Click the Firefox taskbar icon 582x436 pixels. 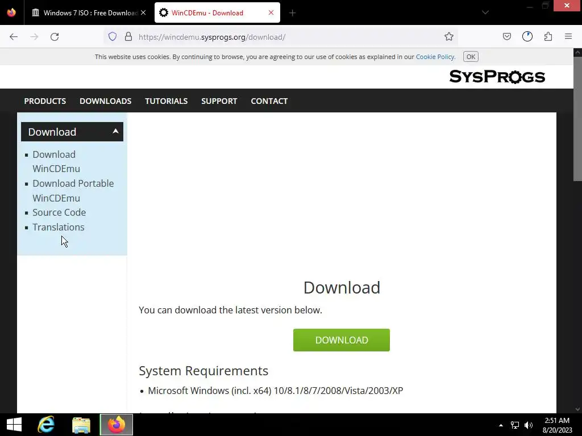pyautogui.click(x=116, y=425)
